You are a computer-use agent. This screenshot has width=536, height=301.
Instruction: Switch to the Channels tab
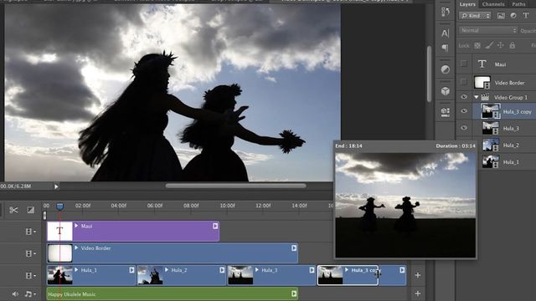click(493, 4)
